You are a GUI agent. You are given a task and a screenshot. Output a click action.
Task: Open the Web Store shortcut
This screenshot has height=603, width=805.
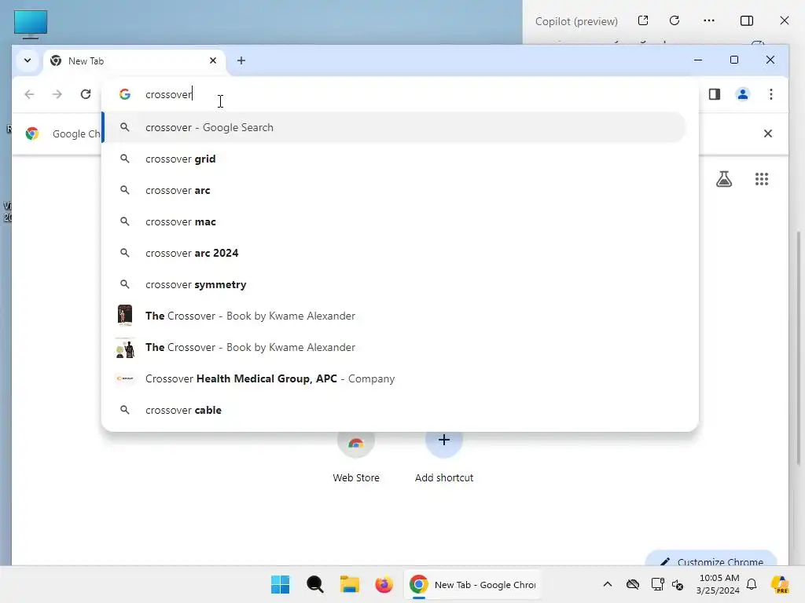tap(356, 456)
